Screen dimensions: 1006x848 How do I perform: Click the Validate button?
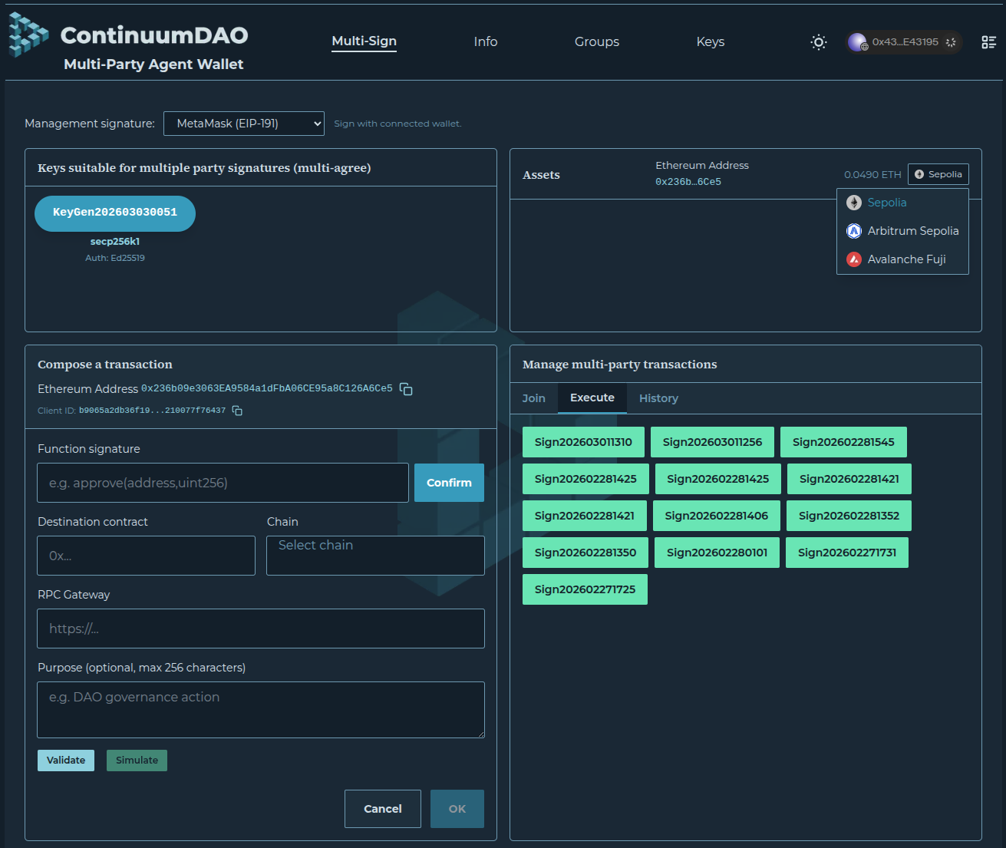point(66,760)
